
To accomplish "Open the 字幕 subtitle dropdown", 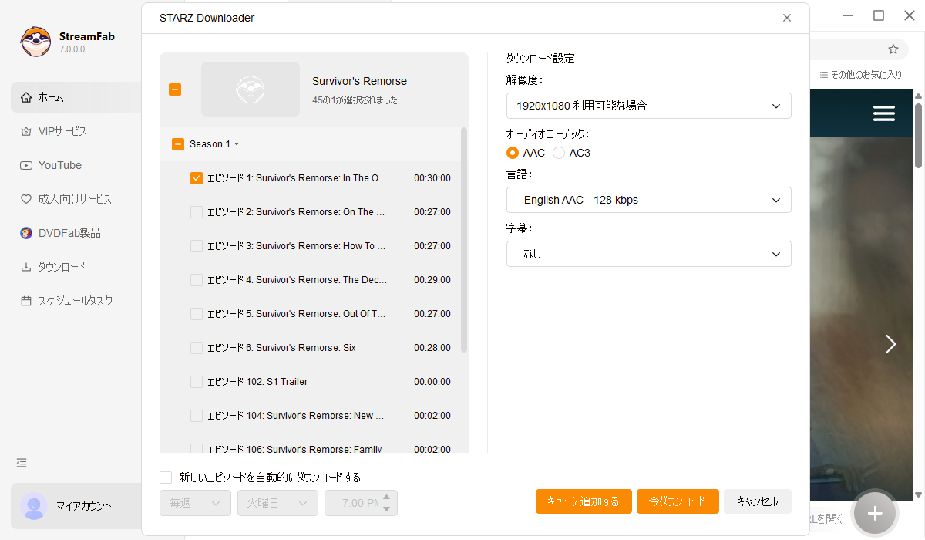I will [648, 254].
